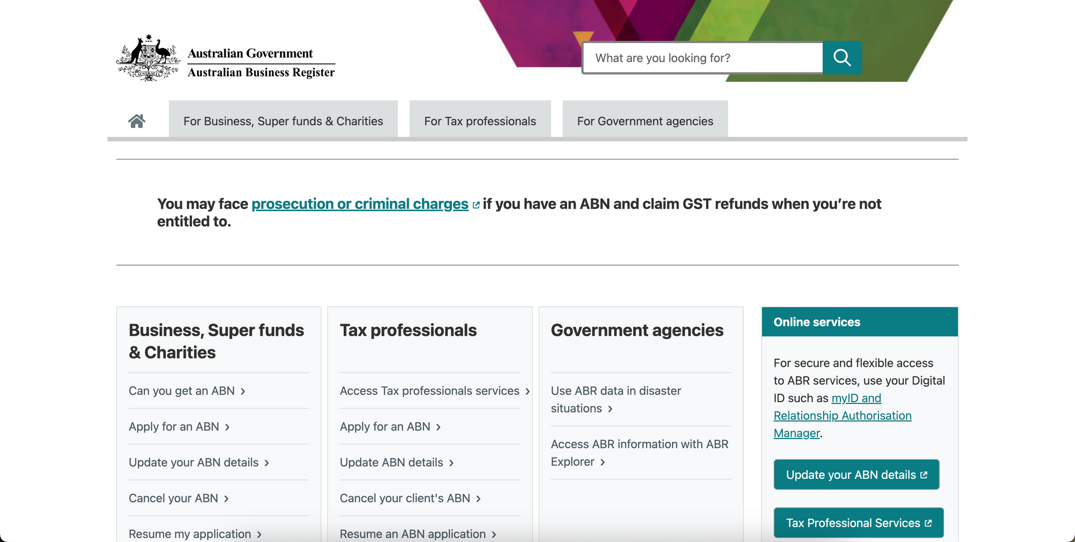Follow the prosecution or criminal charges link
This screenshot has width=1075, height=542.
click(360, 204)
